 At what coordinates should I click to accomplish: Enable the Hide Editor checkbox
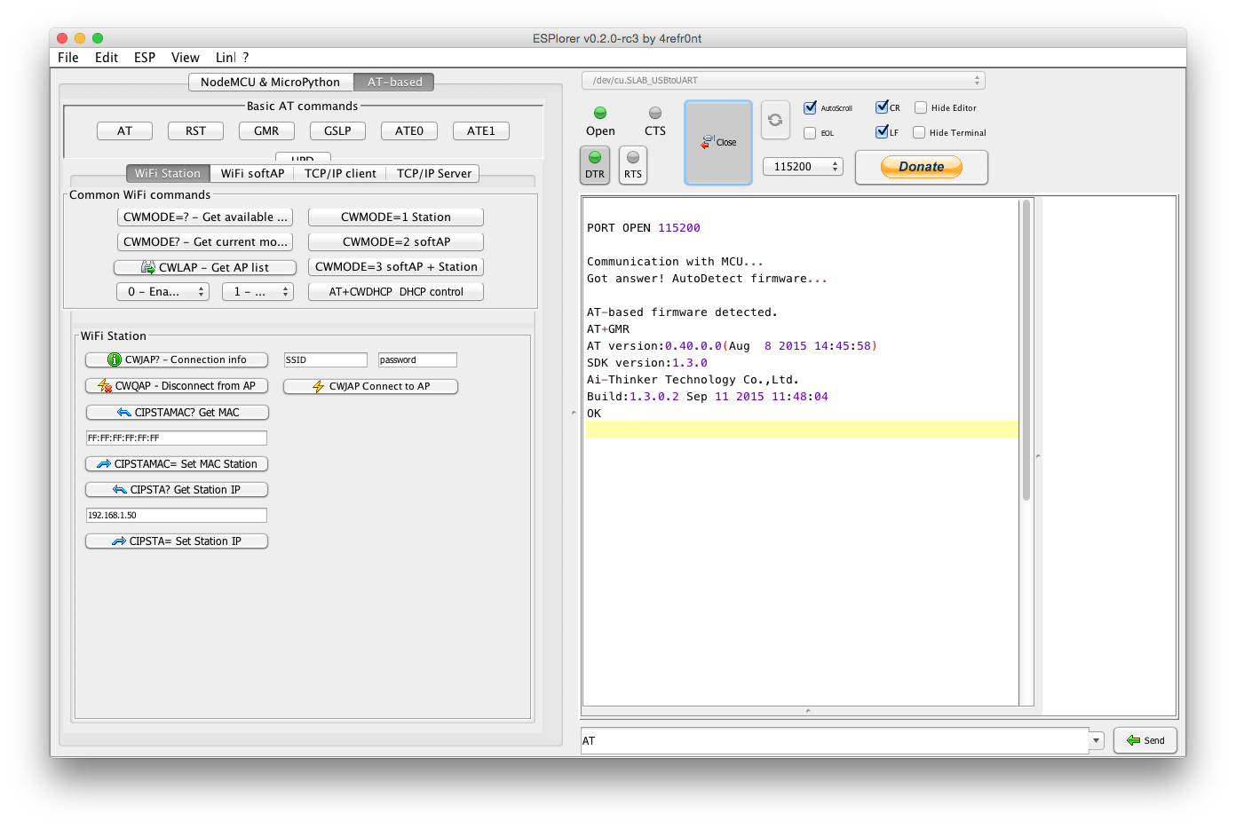[921, 107]
